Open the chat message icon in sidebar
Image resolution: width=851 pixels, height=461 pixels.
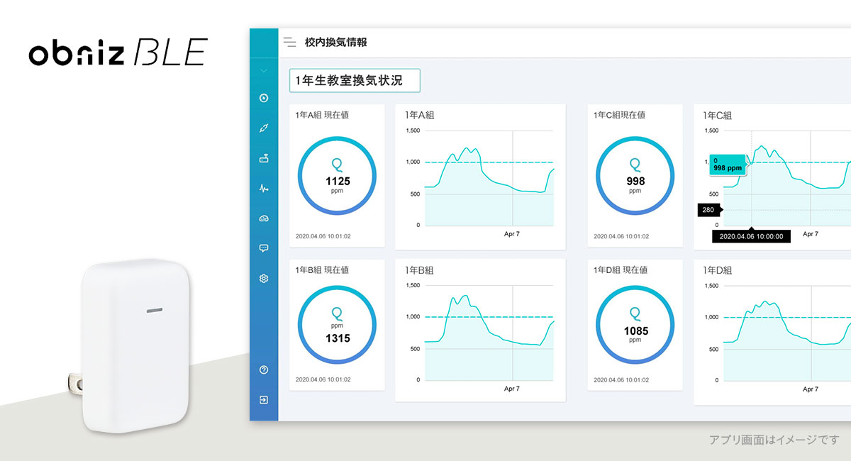pyautogui.click(x=264, y=248)
